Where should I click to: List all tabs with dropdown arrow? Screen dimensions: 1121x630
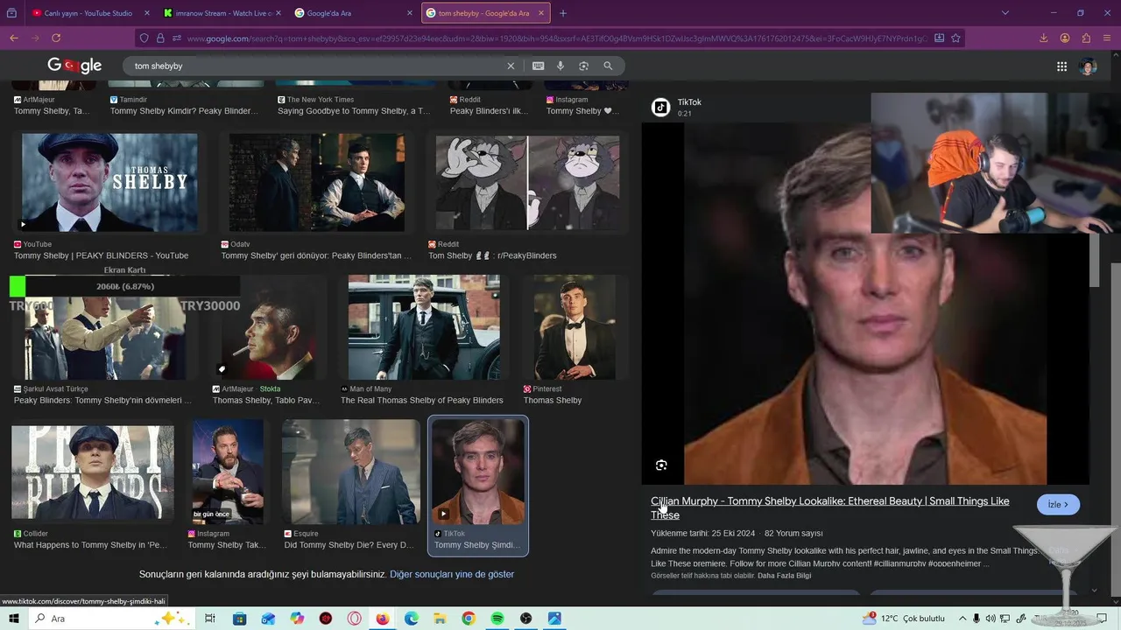(1005, 13)
